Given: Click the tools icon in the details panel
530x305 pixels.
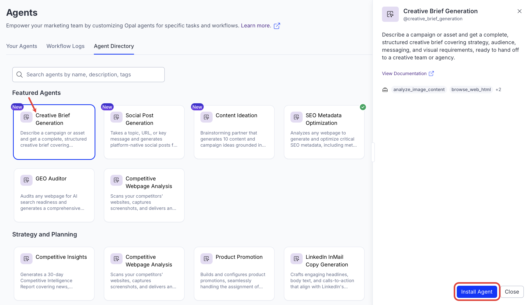Looking at the screenshot, I should pyautogui.click(x=385, y=90).
